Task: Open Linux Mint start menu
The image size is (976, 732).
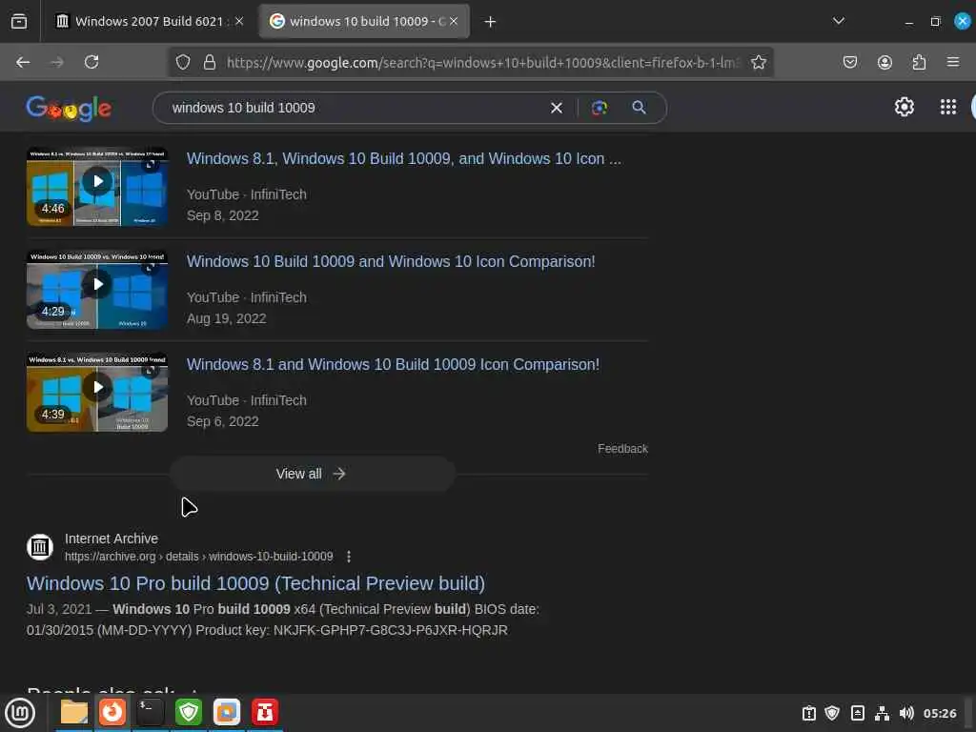Action: (x=20, y=713)
